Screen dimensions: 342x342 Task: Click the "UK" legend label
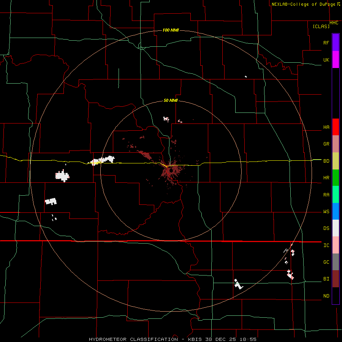point(326,60)
